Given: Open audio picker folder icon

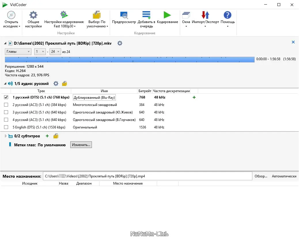Looking at the screenshot, I should click(x=65, y=84).
